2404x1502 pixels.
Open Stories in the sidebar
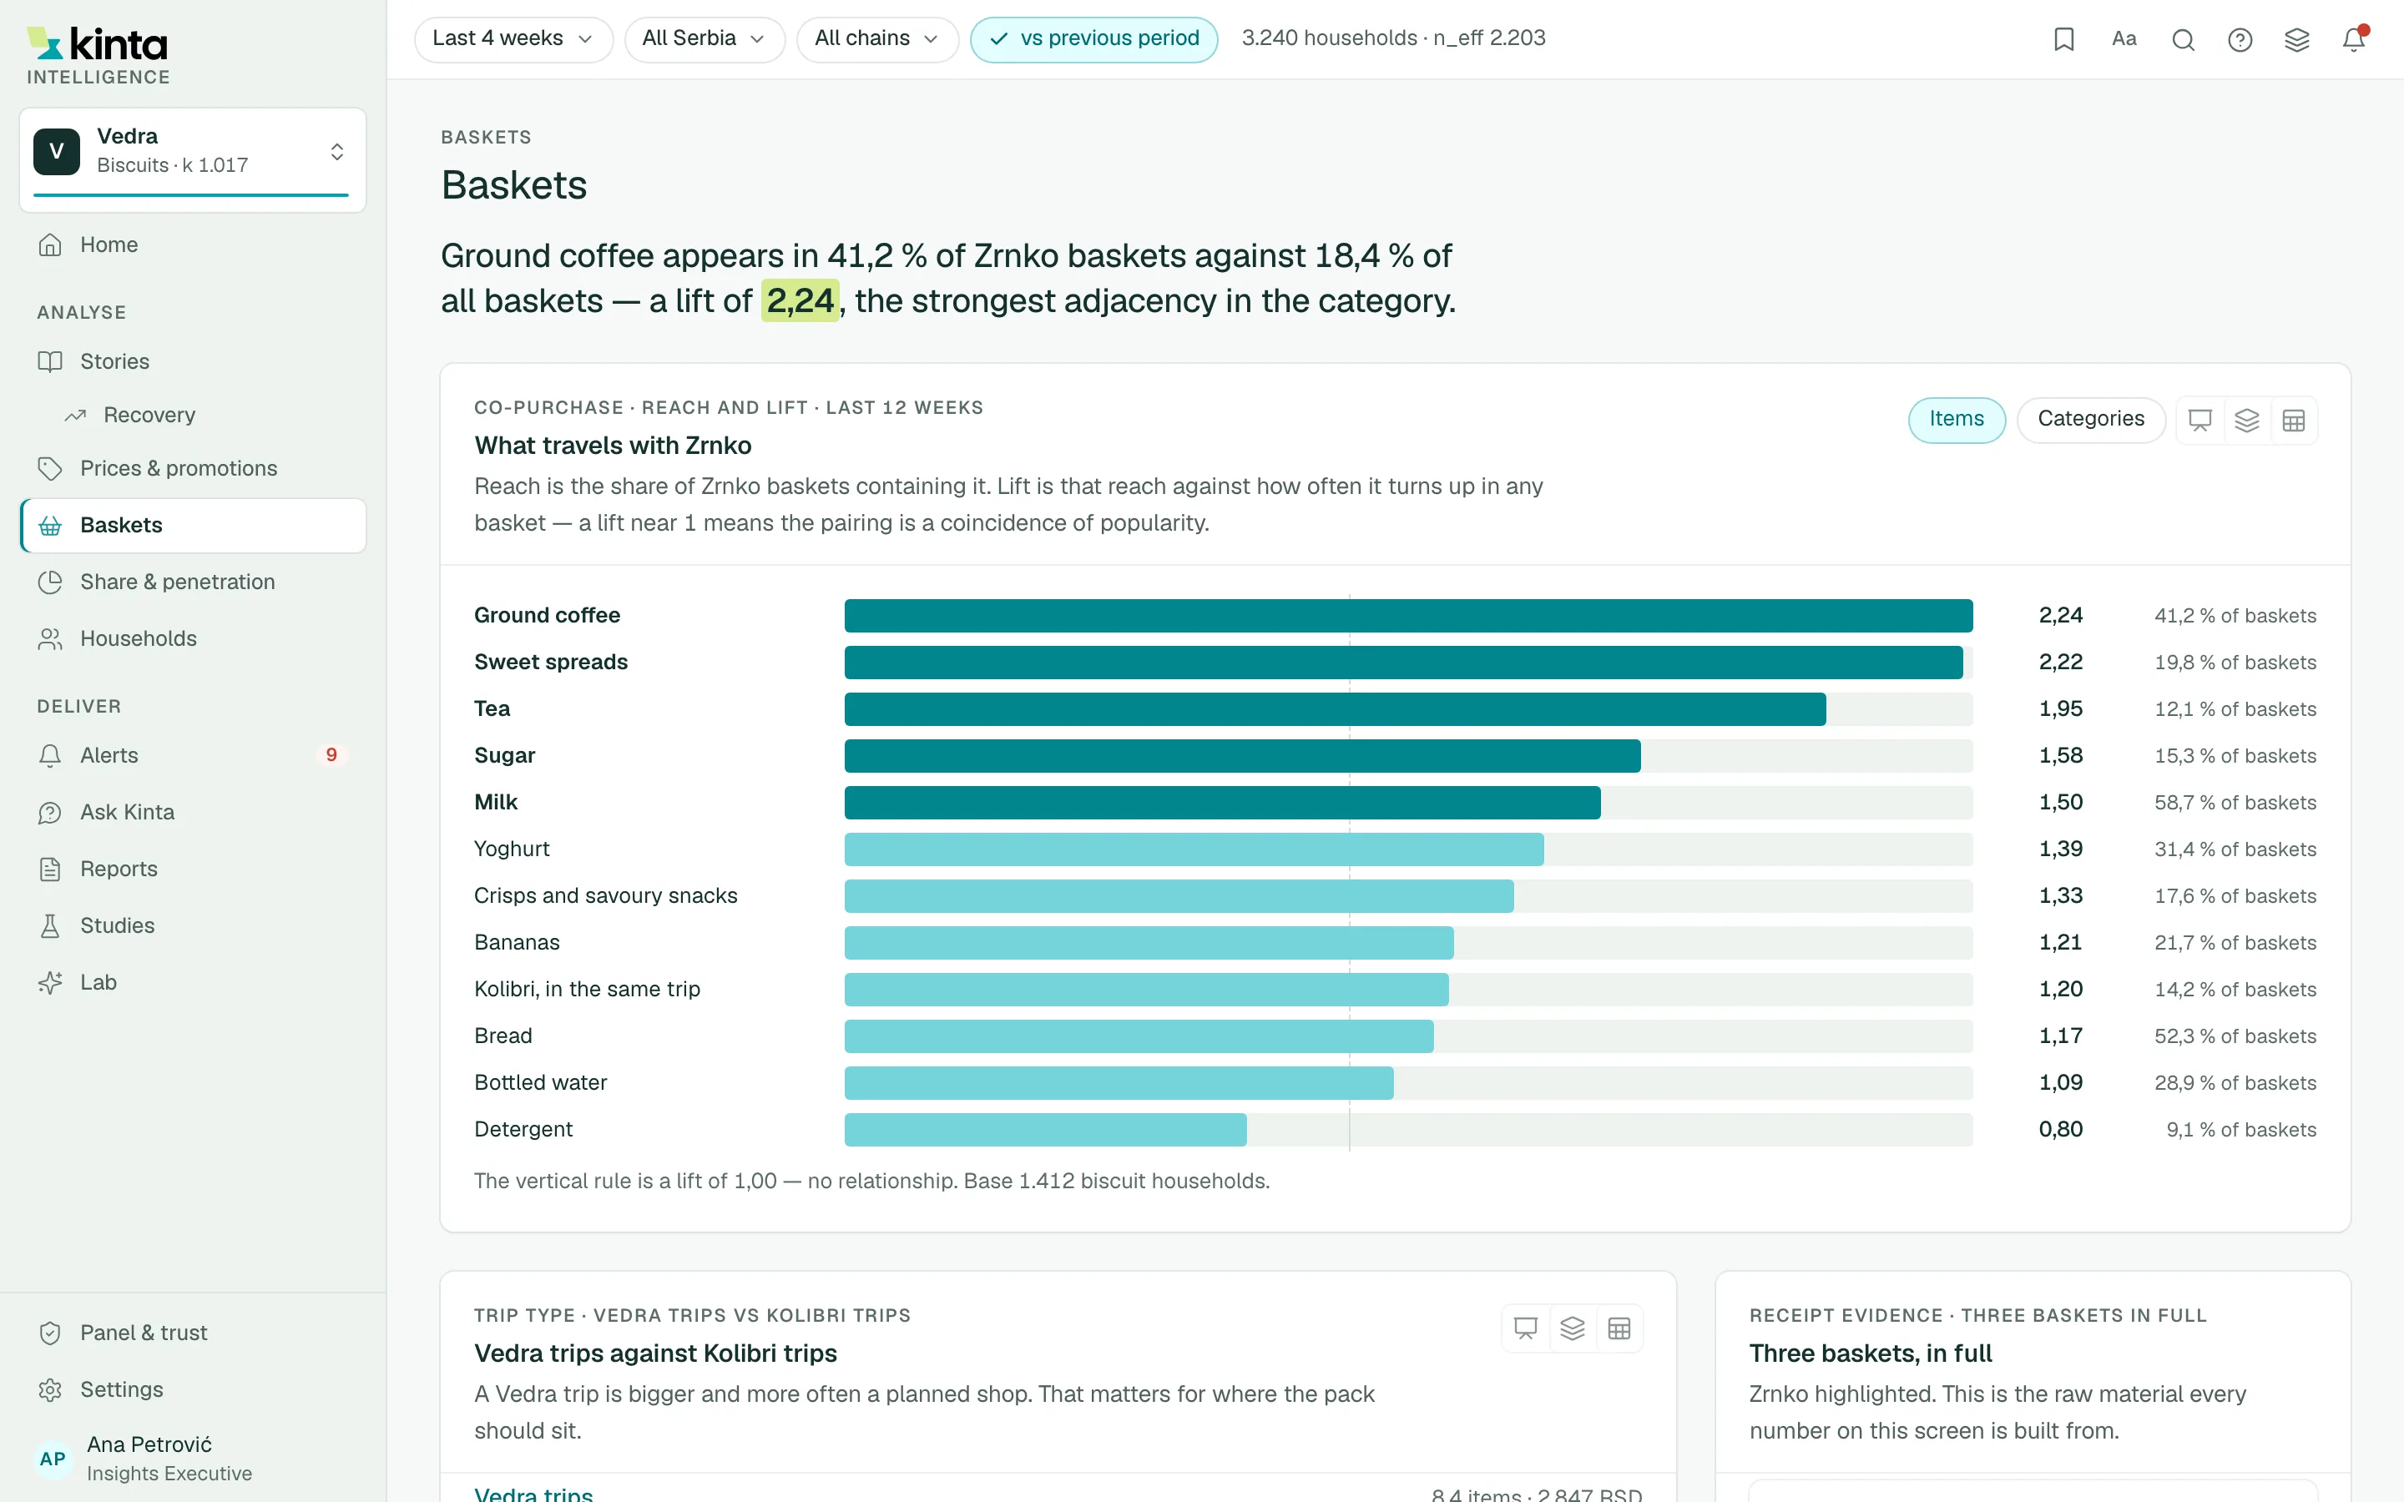(193, 361)
